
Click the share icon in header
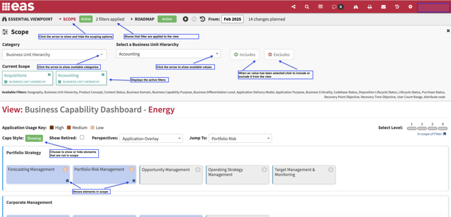(x=293, y=7)
